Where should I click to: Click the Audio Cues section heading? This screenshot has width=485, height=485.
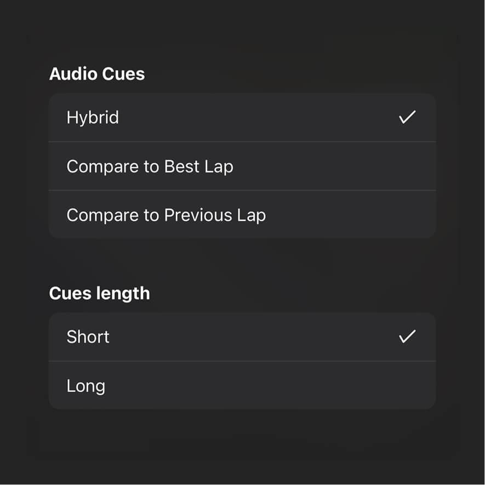tap(97, 74)
